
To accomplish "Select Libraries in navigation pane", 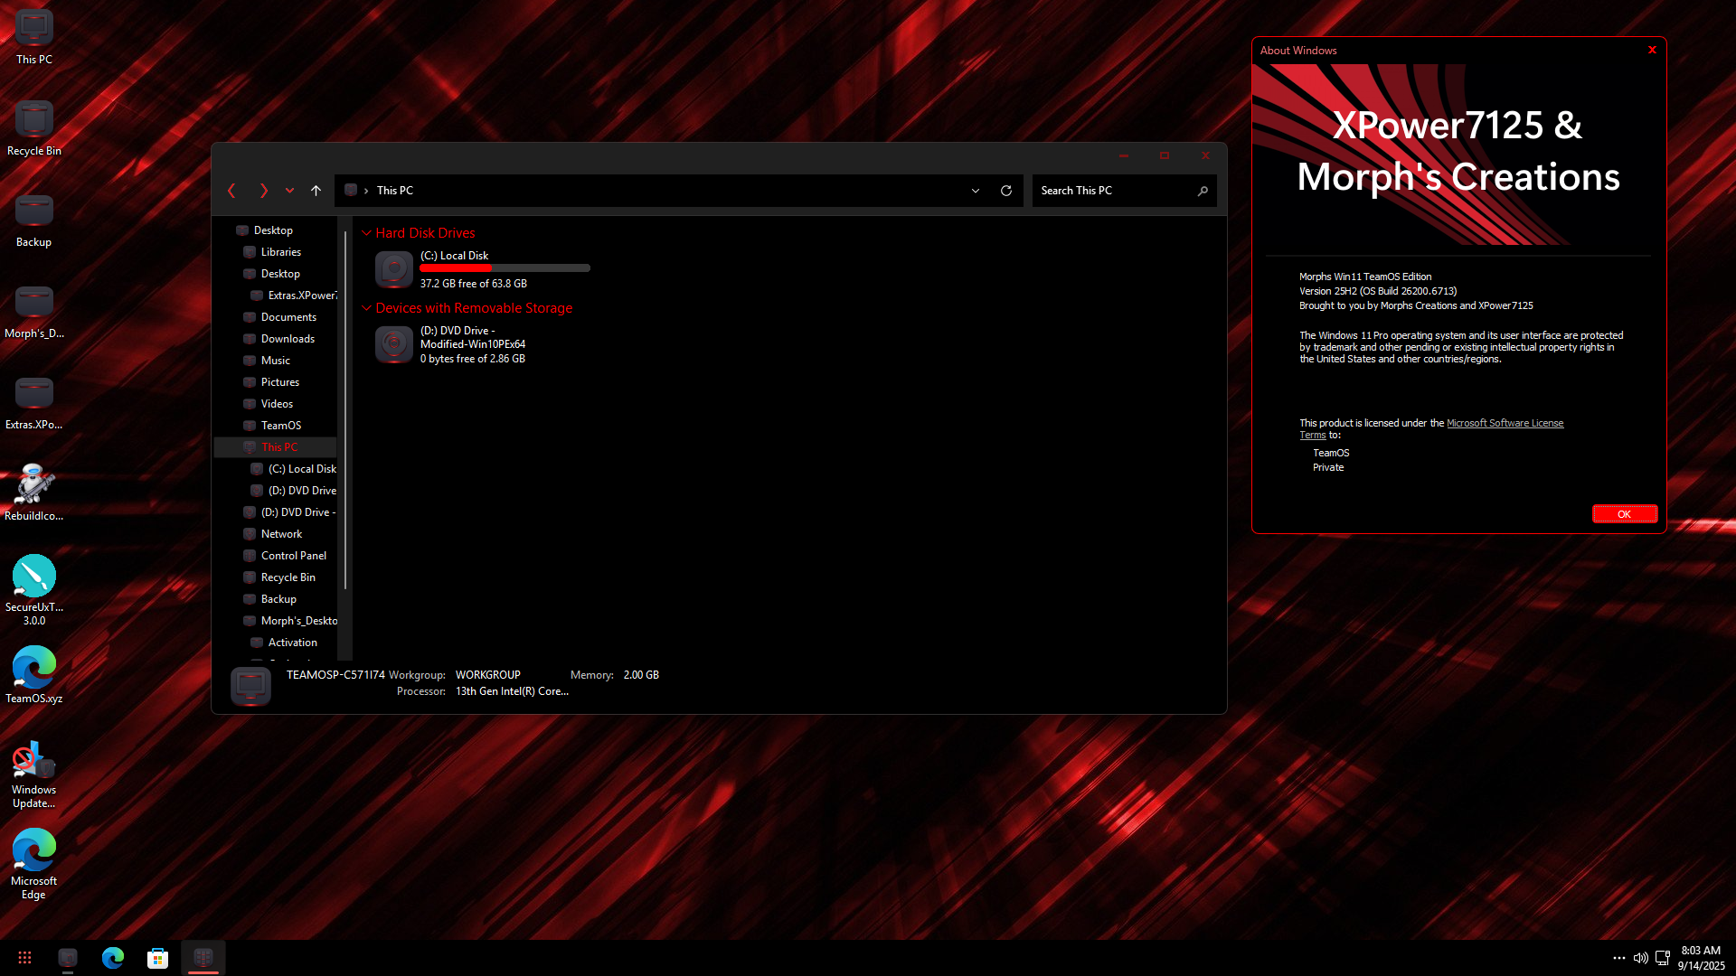I will point(280,252).
